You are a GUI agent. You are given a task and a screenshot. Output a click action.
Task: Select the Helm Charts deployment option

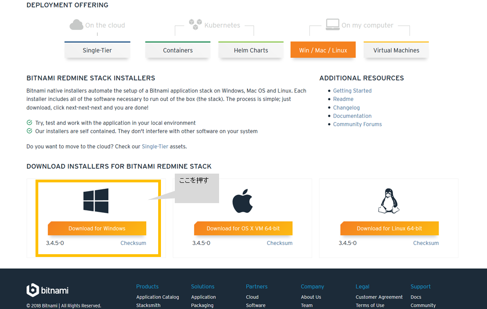point(250,50)
